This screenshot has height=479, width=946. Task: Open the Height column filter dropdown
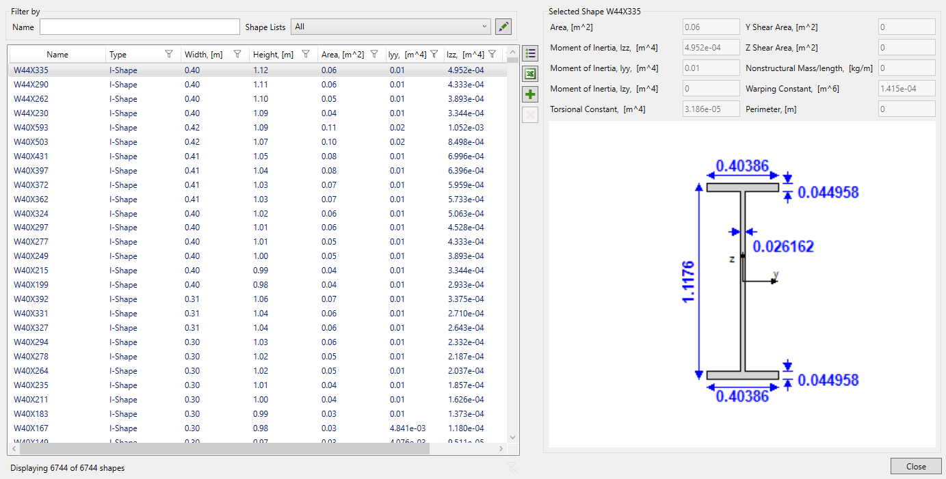[306, 54]
